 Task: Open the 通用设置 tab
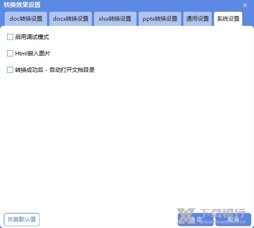click(x=198, y=19)
